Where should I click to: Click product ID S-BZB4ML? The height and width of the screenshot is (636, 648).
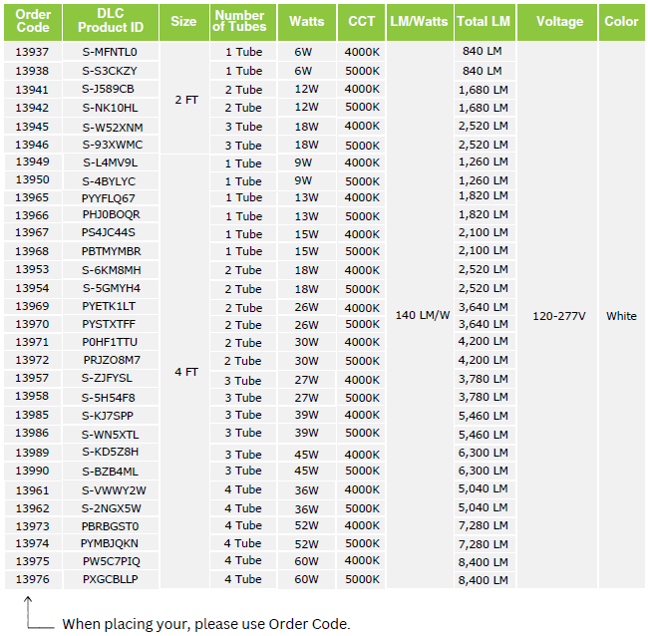110,472
